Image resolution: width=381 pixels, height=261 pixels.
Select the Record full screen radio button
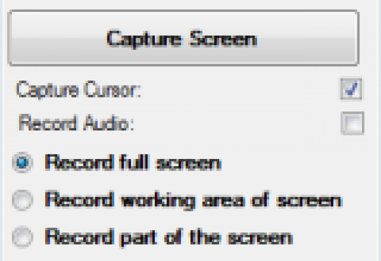click(x=22, y=163)
